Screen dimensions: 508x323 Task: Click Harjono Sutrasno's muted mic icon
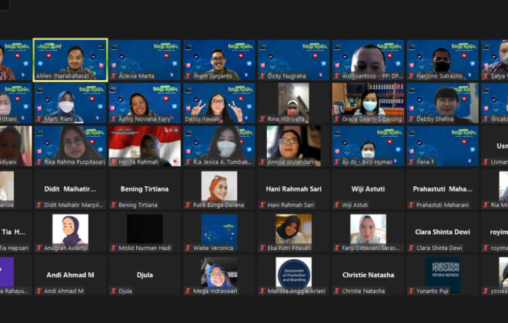(x=412, y=76)
